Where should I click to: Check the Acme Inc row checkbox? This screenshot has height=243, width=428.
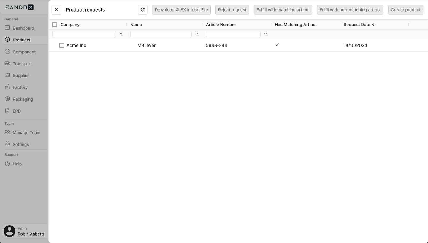(x=61, y=45)
